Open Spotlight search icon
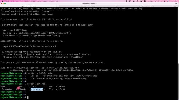The width and height of the screenshot is (179, 100). [x=162, y=1]
